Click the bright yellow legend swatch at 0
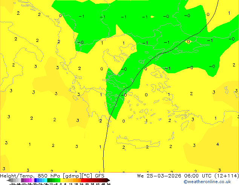Screen dimensions: 239x185 61,180
